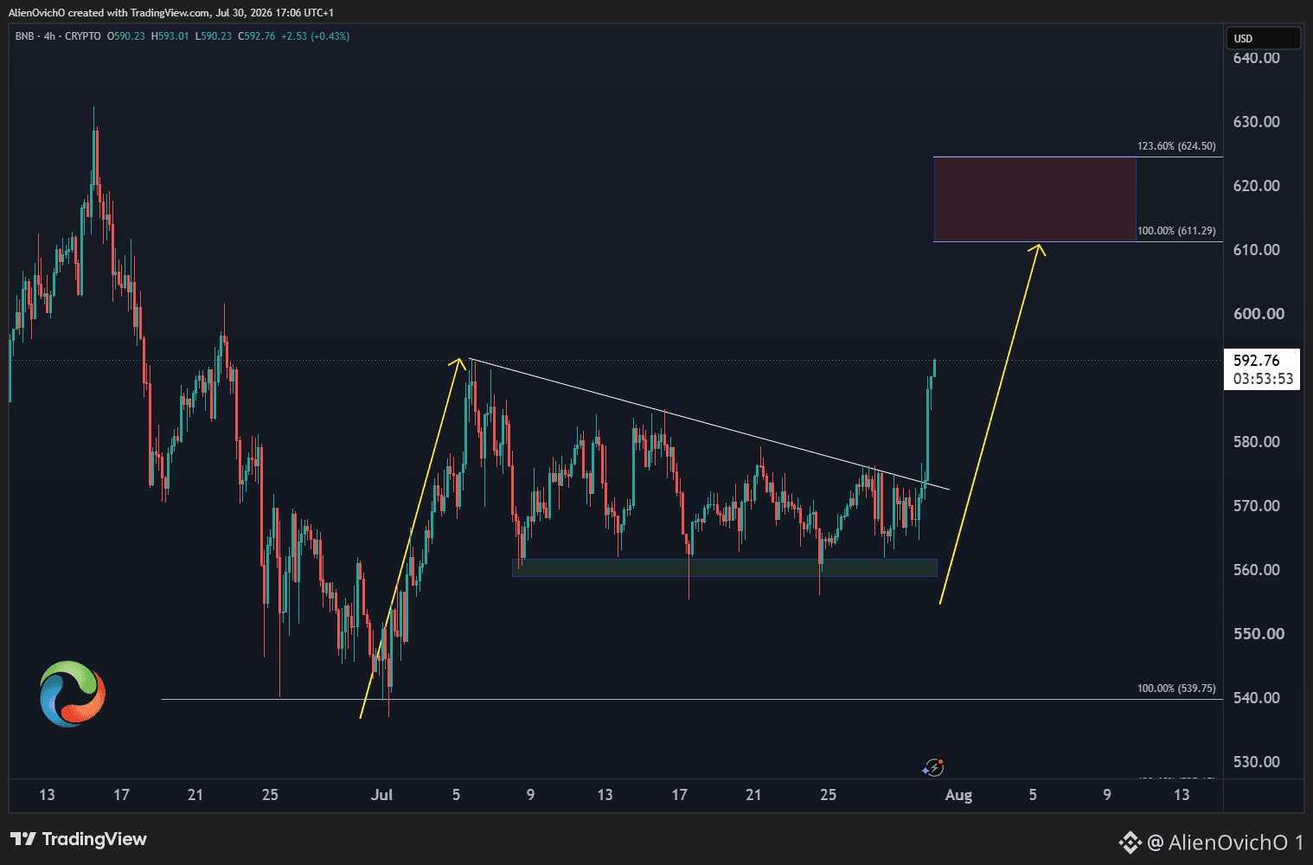Open the @AlienOvichO 1 author handle in the footer
This screenshot has width=1313, height=865.
[1225, 842]
